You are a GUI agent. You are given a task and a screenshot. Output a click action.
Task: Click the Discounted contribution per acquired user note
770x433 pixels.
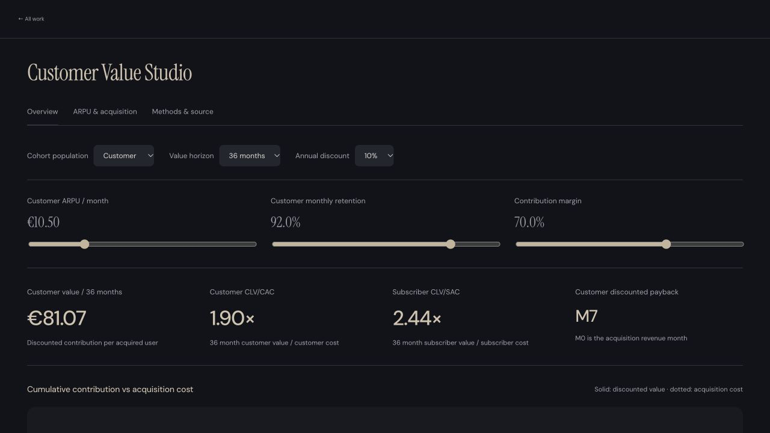point(93,343)
